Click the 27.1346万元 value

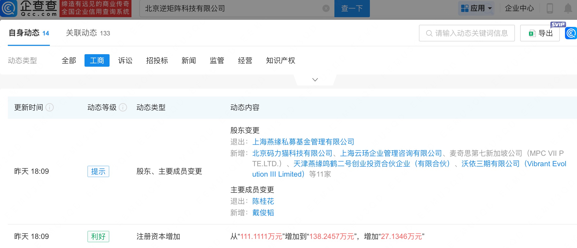coord(401,236)
